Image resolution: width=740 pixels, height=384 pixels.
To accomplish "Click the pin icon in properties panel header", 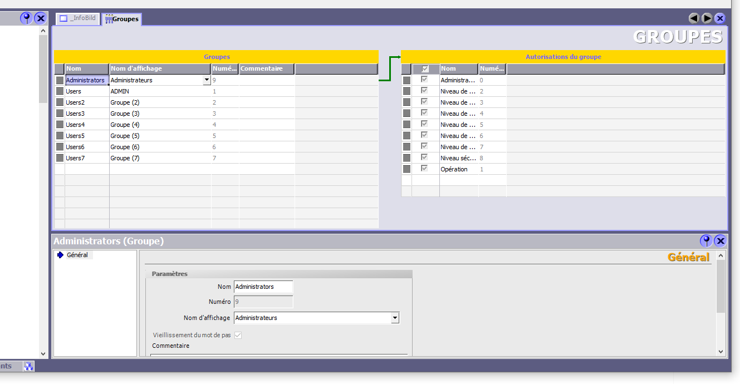I will [705, 241].
